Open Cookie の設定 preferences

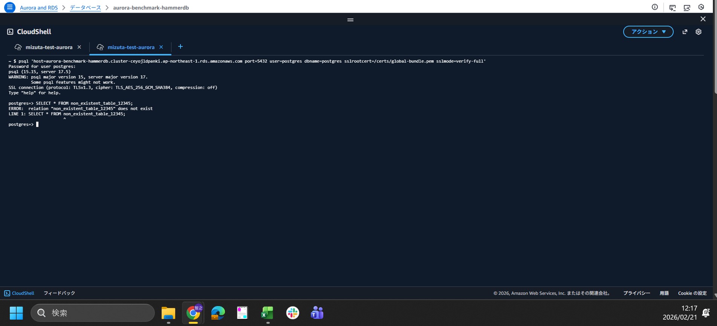(x=692, y=293)
